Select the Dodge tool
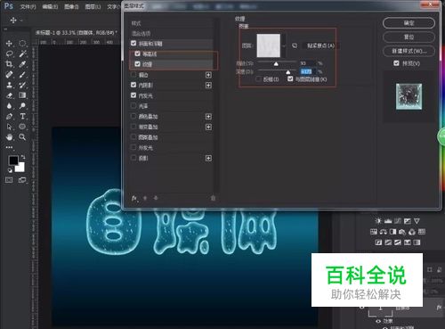The width and height of the screenshot is (445, 329). coord(22,106)
